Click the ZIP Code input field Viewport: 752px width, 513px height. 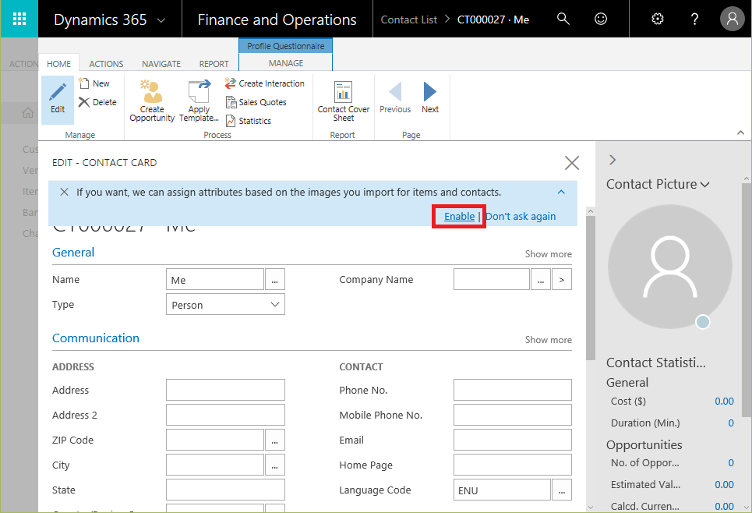point(215,440)
